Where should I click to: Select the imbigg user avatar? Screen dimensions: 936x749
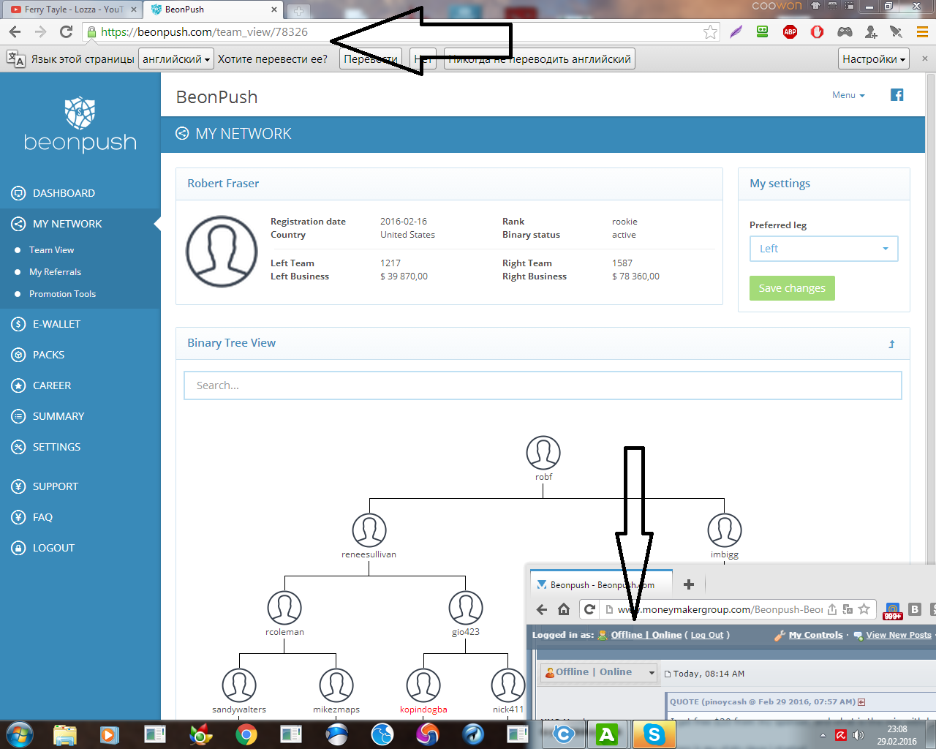(725, 530)
